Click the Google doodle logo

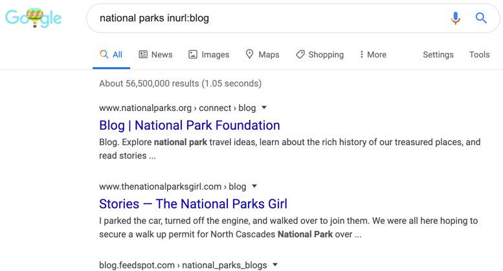tap(34, 18)
